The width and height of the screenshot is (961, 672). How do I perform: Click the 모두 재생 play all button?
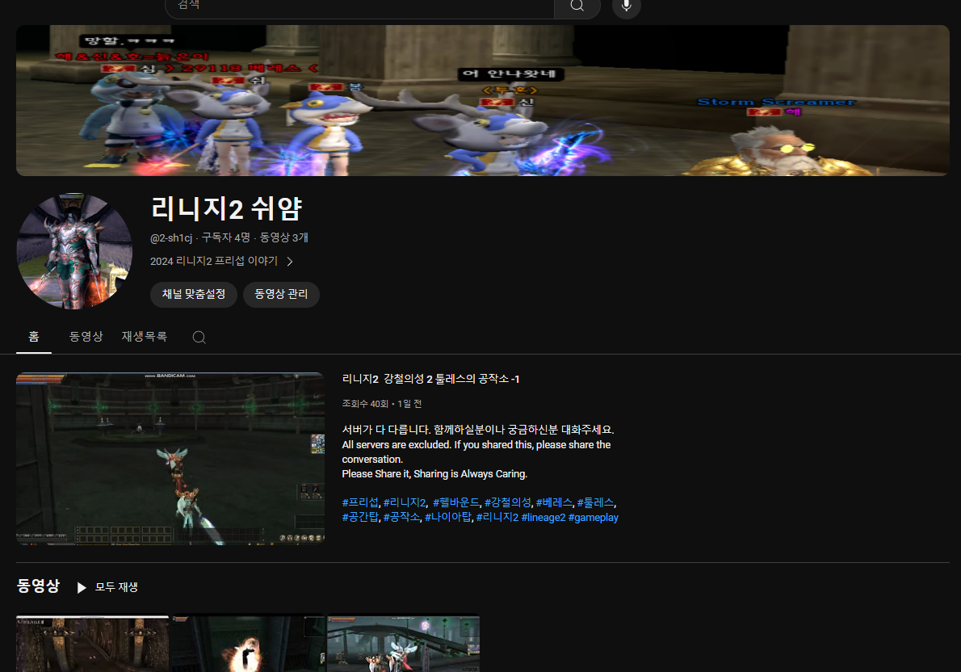(x=107, y=587)
